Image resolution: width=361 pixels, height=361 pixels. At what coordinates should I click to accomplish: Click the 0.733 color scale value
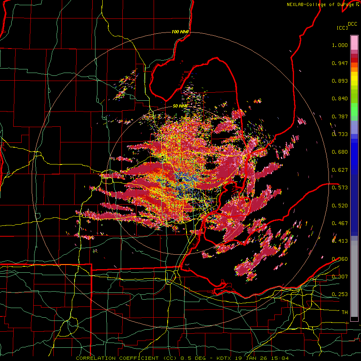[x=340, y=134]
